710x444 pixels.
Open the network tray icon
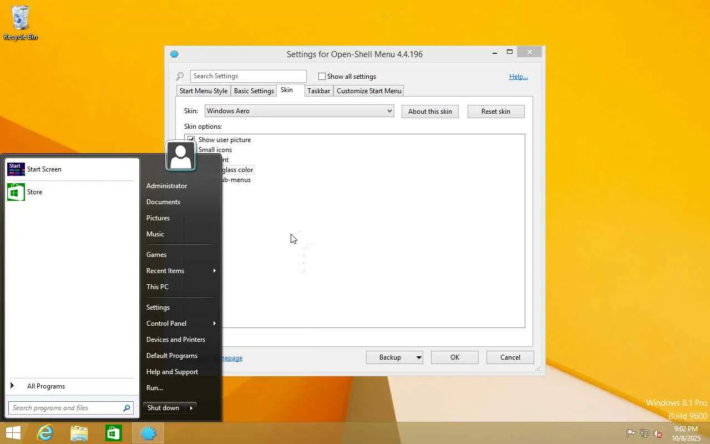click(645, 433)
